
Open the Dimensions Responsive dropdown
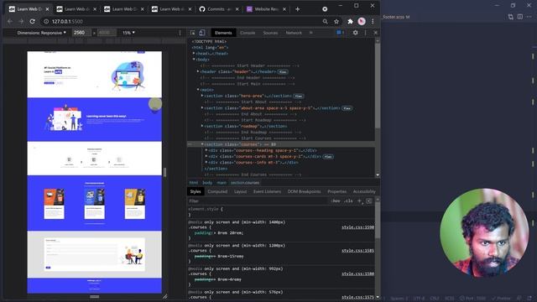pos(41,33)
